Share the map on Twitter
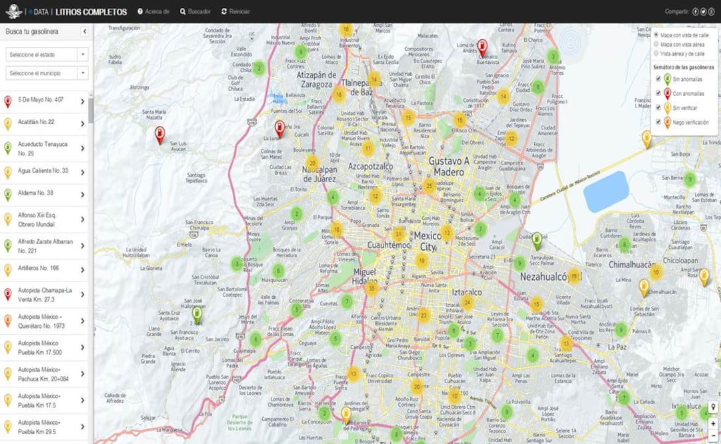 click(x=704, y=11)
